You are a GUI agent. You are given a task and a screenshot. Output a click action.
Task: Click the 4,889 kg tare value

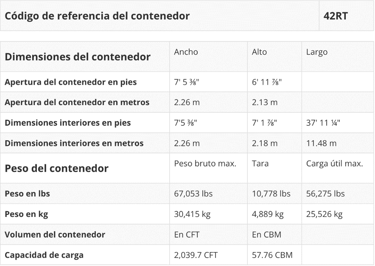tap(267, 214)
